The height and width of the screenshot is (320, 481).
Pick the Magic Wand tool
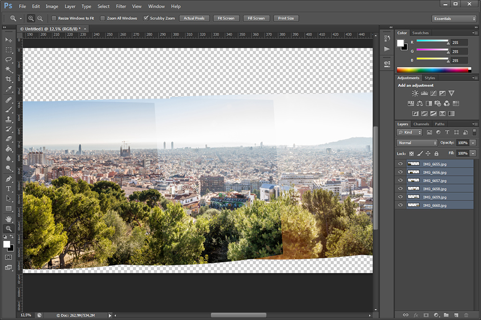9,69
